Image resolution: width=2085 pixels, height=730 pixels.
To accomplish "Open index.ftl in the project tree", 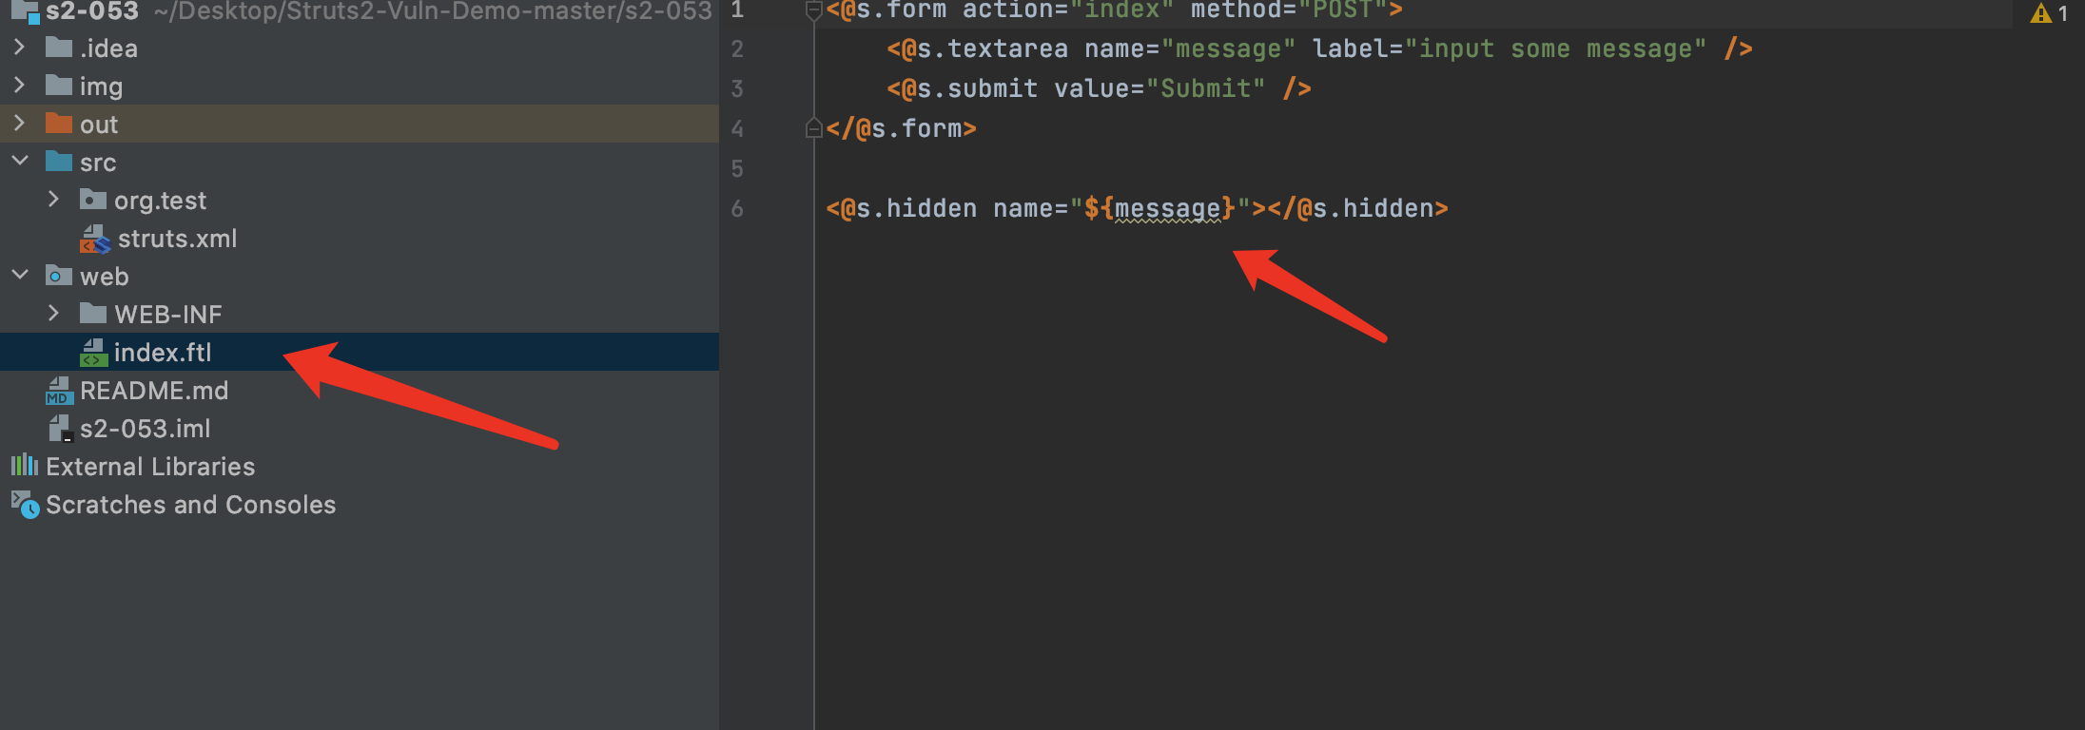I will coord(360,352).
